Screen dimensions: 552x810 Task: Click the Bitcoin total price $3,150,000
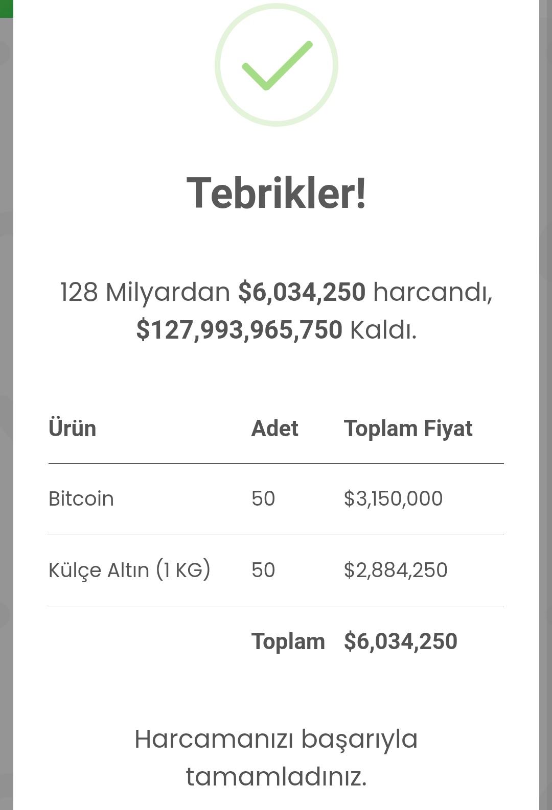pos(393,498)
